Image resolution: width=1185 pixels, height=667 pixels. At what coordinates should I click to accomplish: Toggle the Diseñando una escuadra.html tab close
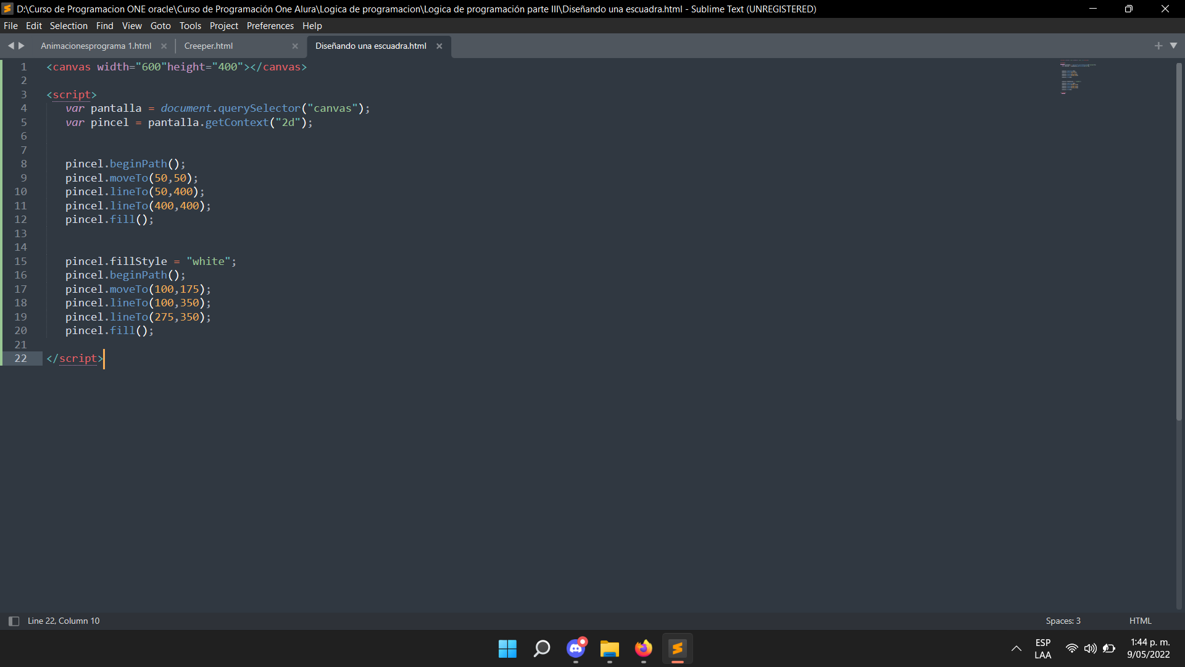coord(439,46)
